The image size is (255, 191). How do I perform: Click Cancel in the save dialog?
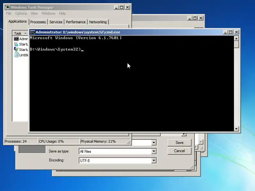179,151
